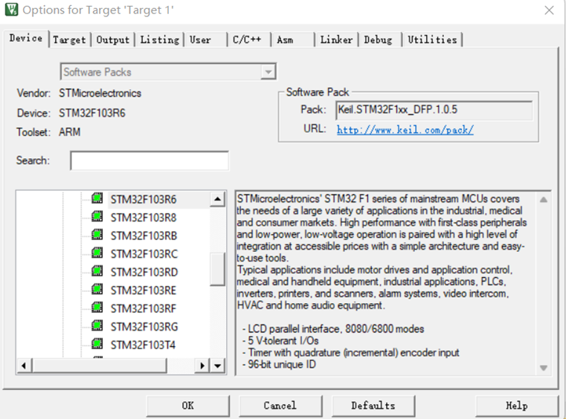The width and height of the screenshot is (566, 419).
Task: Click the Cancel button
Action: (x=280, y=406)
